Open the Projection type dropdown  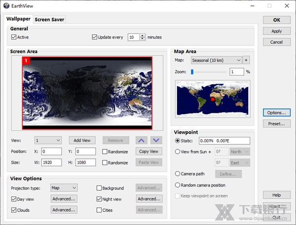(x=64, y=188)
